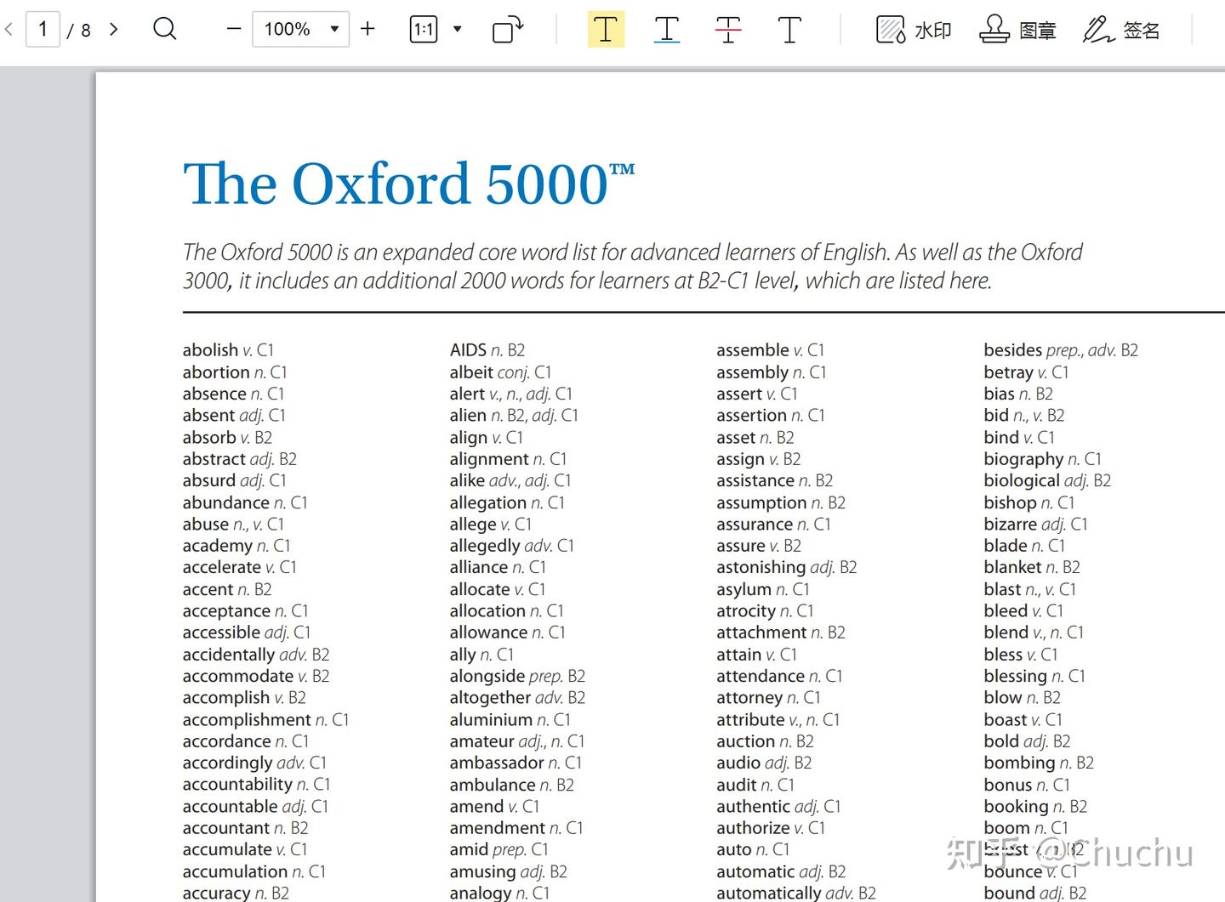Select the plain text annotation tool

point(789,30)
